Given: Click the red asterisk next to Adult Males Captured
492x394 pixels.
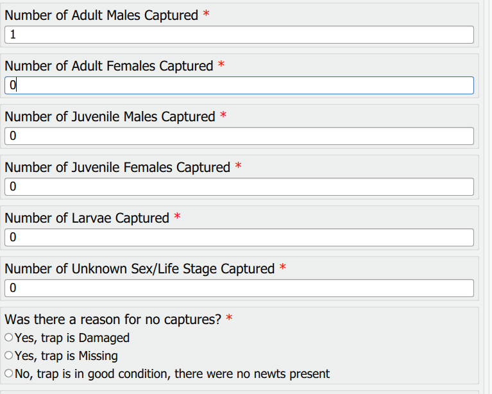Looking at the screenshot, I should point(206,14).
